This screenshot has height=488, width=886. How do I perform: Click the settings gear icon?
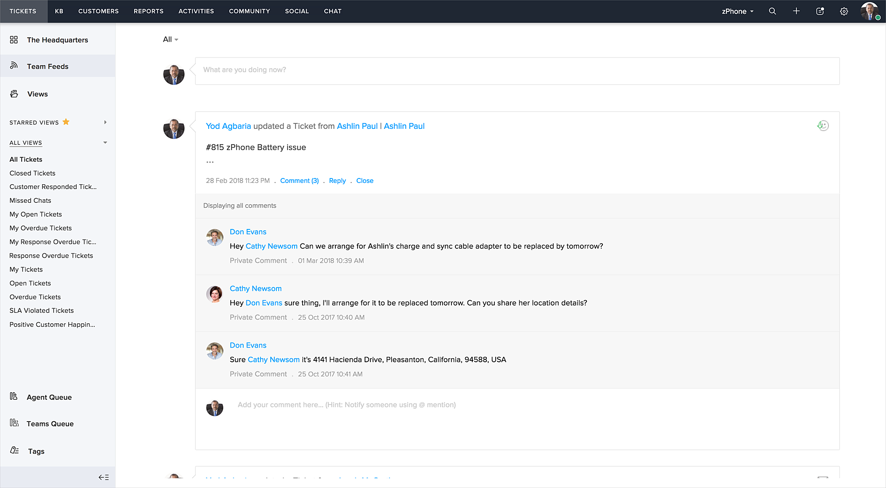click(x=843, y=12)
